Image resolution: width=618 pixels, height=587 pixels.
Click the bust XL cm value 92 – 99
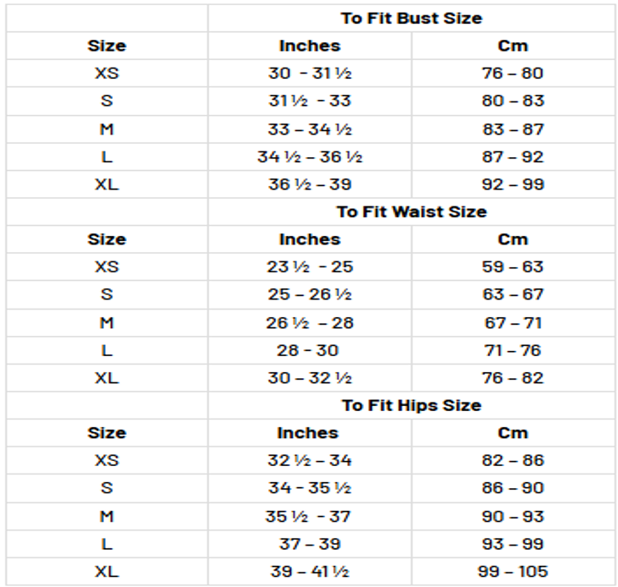coord(512,184)
